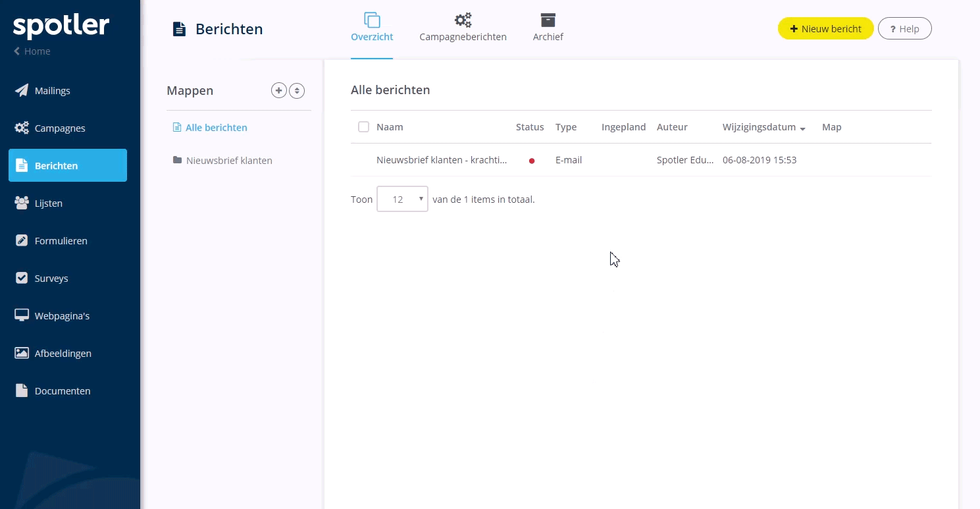Open Campagnes in the sidebar
The width and height of the screenshot is (980, 509).
tap(68, 128)
